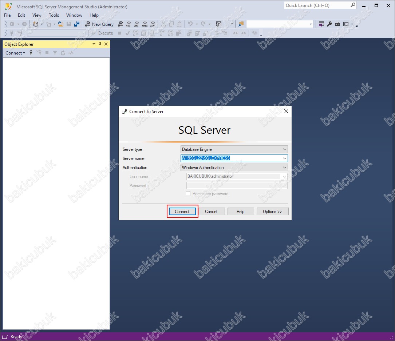Open the View menu

click(37, 15)
